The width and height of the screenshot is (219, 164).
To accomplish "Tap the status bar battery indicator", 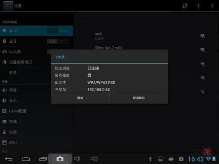I will (214, 159).
